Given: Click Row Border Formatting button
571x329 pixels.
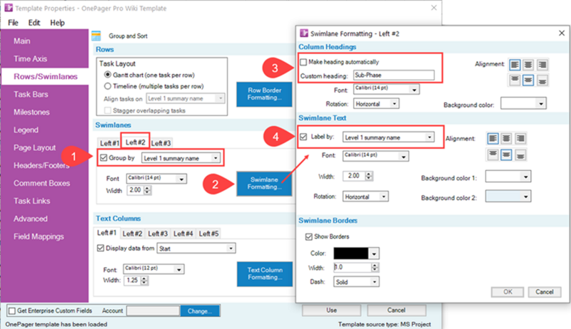Looking at the screenshot, I should [x=264, y=94].
